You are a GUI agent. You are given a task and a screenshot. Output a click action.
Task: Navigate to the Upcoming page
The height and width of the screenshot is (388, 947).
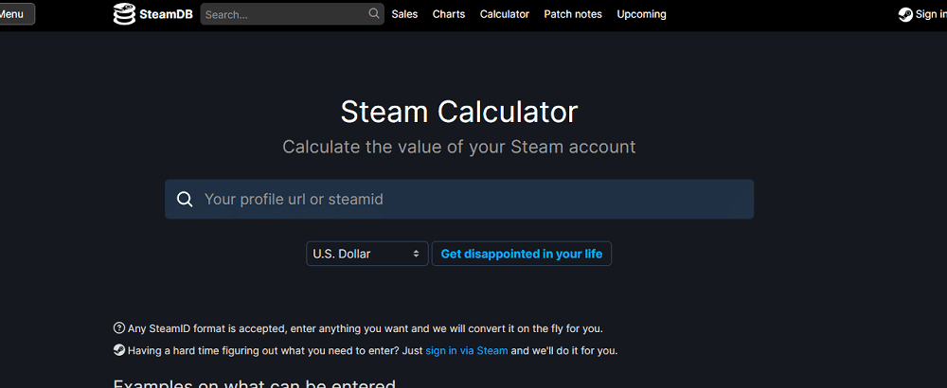641,14
